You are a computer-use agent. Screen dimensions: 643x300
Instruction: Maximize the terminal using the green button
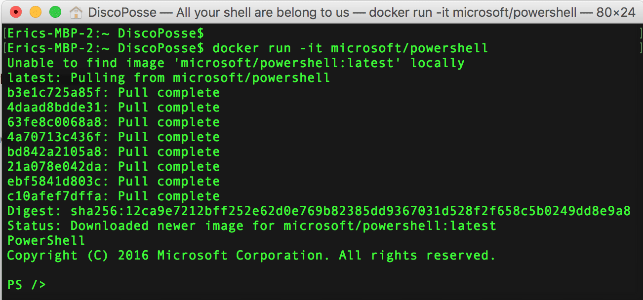[x=55, y=12]
